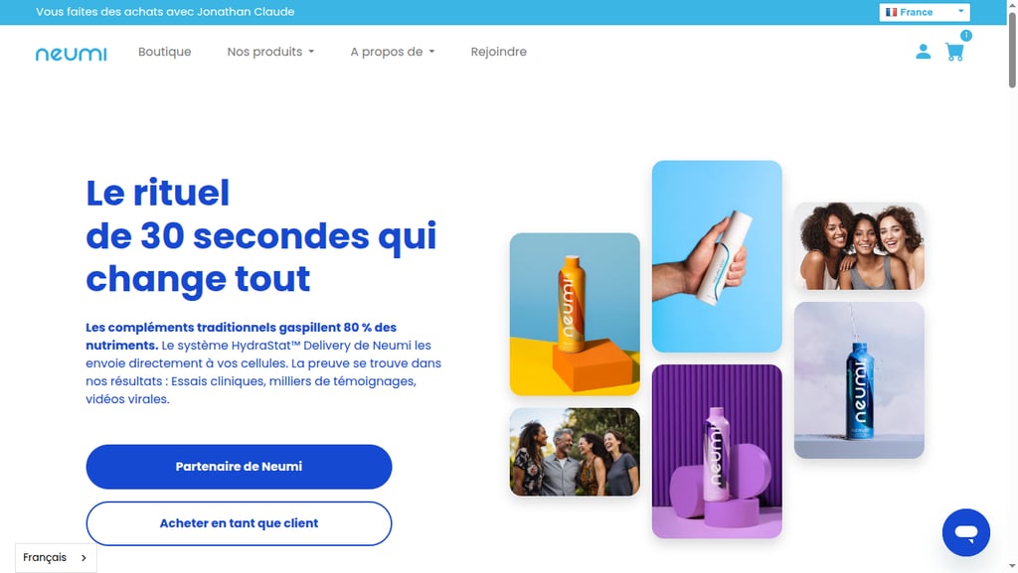
Task: Click the three smiling women photo
Action: click(859, 246)
